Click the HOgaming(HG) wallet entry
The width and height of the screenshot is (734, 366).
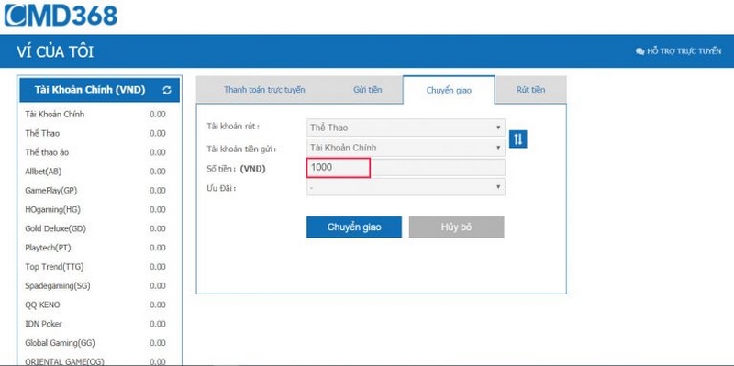[98, 210]
